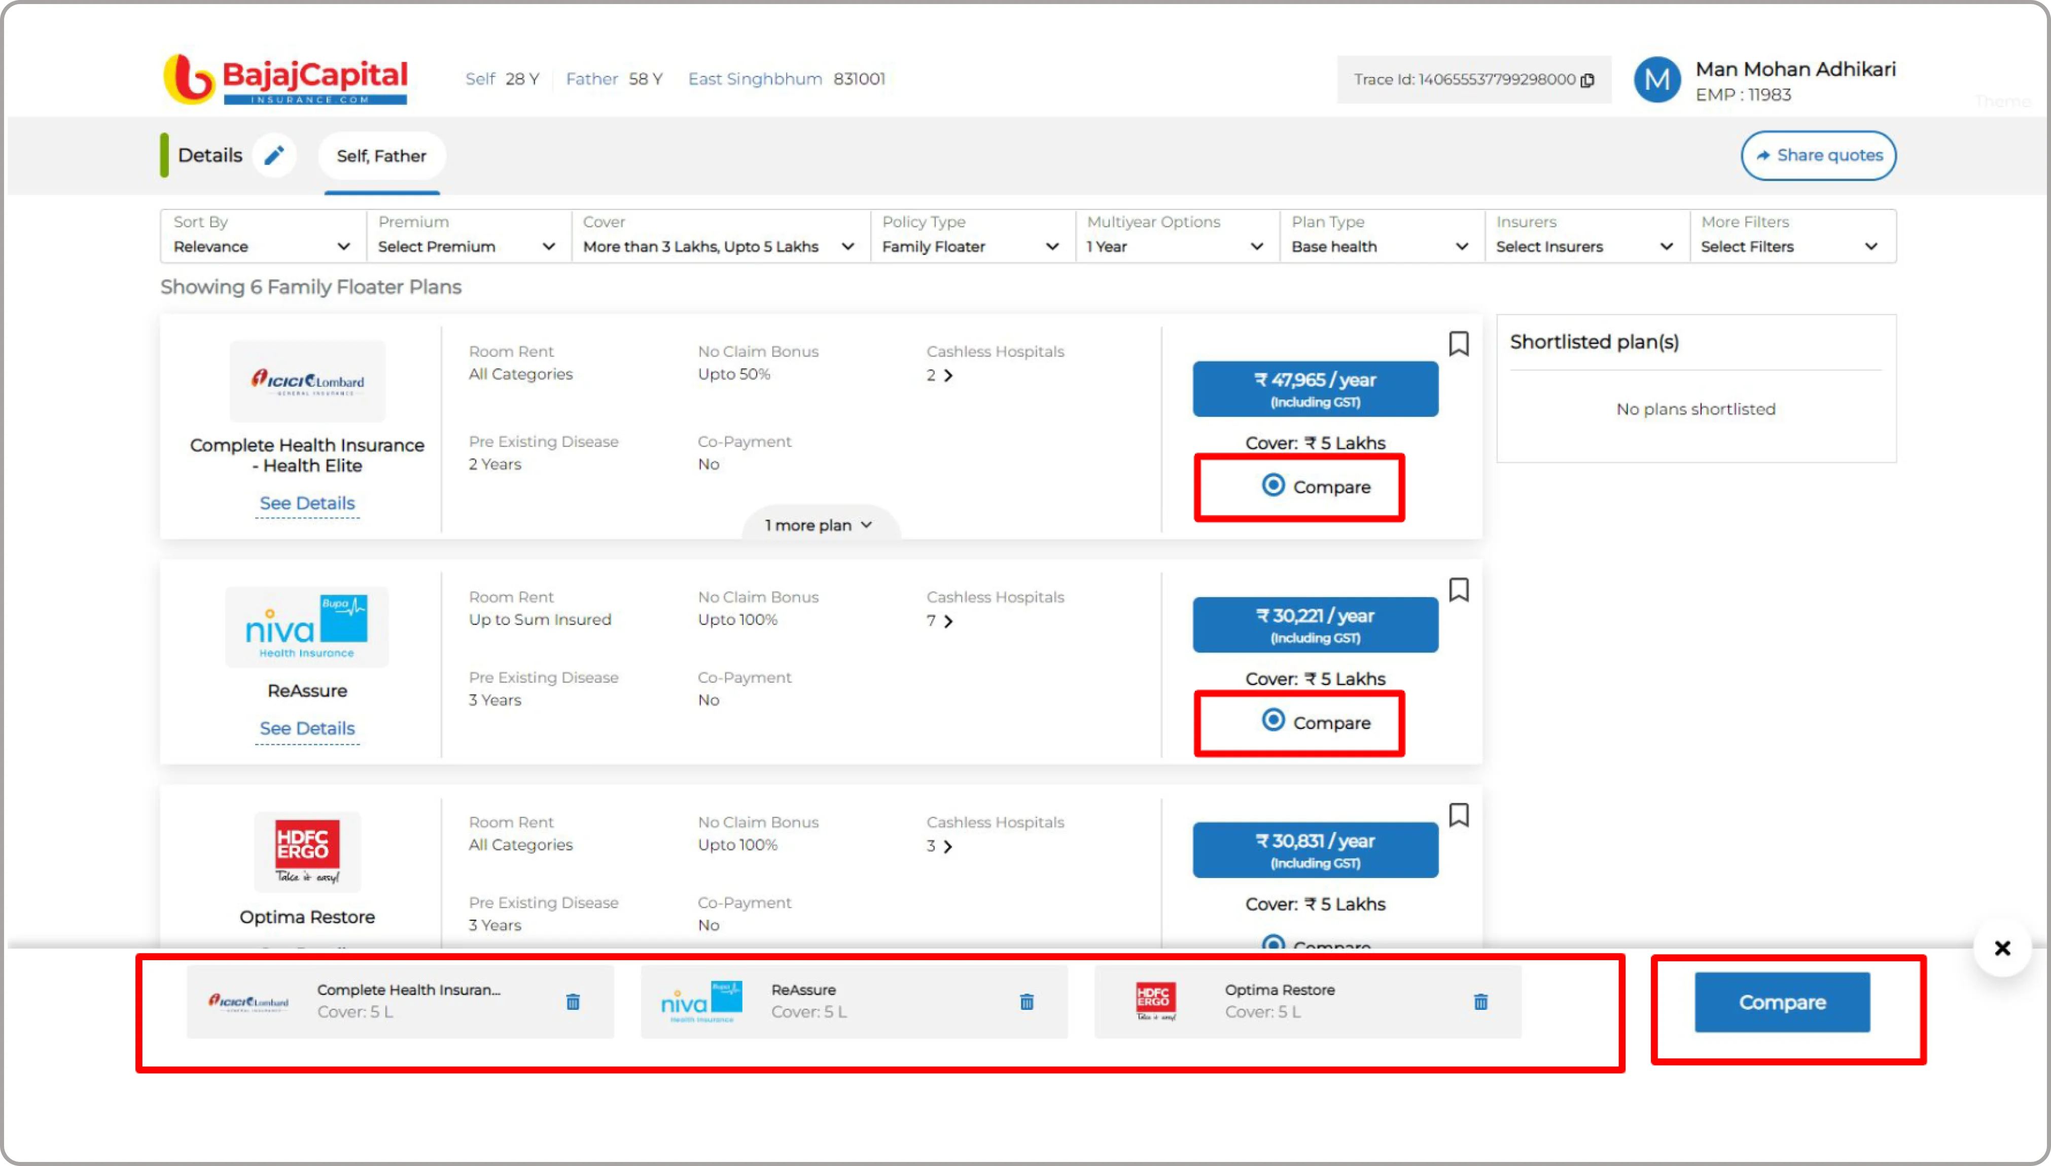Open See Details for ReAssure plan
This screenshot has height=1166, width=2051.
[x=307, y=729]
